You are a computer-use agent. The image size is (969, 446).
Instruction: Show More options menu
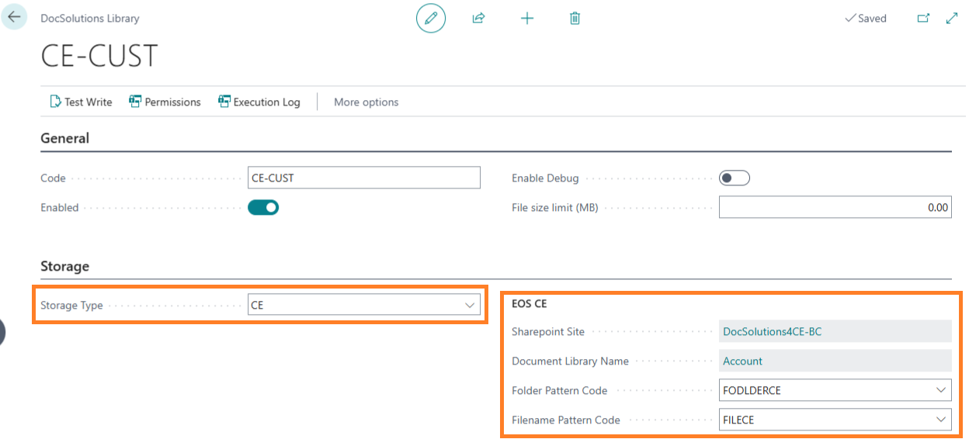point(366,102)
